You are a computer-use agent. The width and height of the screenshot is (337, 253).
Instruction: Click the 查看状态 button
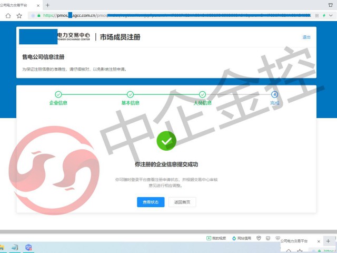[x=151, y=202]
